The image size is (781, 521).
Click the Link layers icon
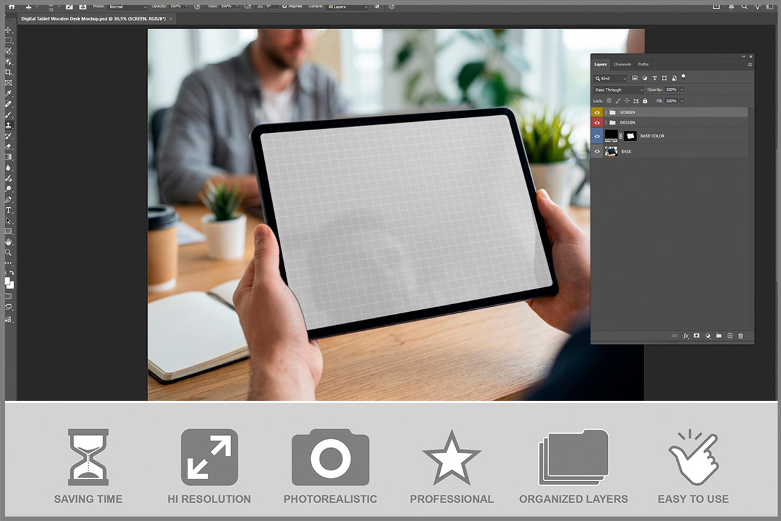675,336
